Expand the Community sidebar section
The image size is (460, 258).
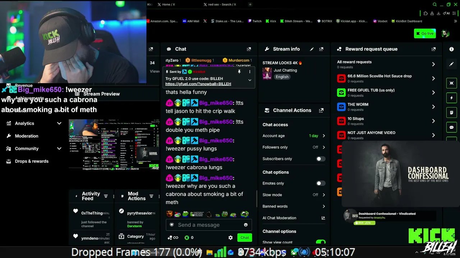tap(59, 148)
